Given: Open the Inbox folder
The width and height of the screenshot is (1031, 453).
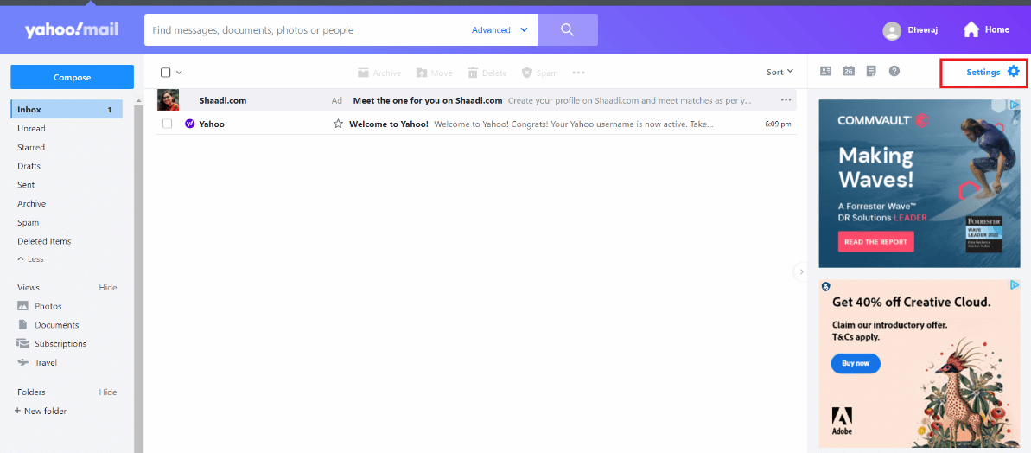Looking at the screenshot, I should (x=67, y=110).
